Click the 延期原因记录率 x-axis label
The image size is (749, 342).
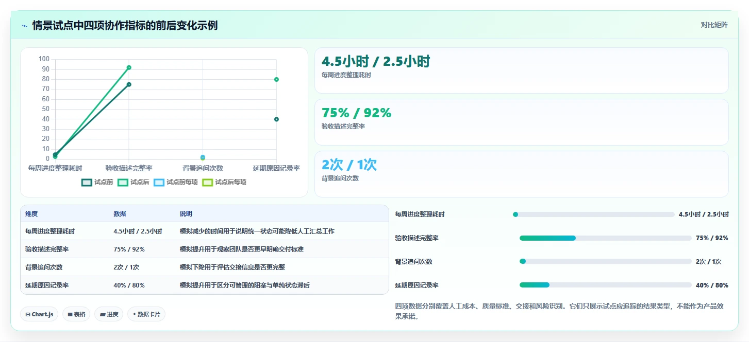click(276, 168)
